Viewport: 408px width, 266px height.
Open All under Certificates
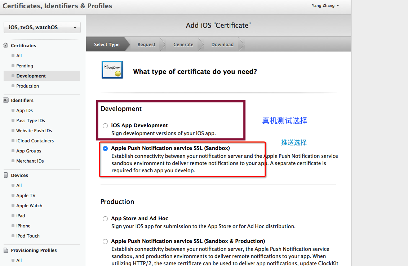(x=19, y=56)
